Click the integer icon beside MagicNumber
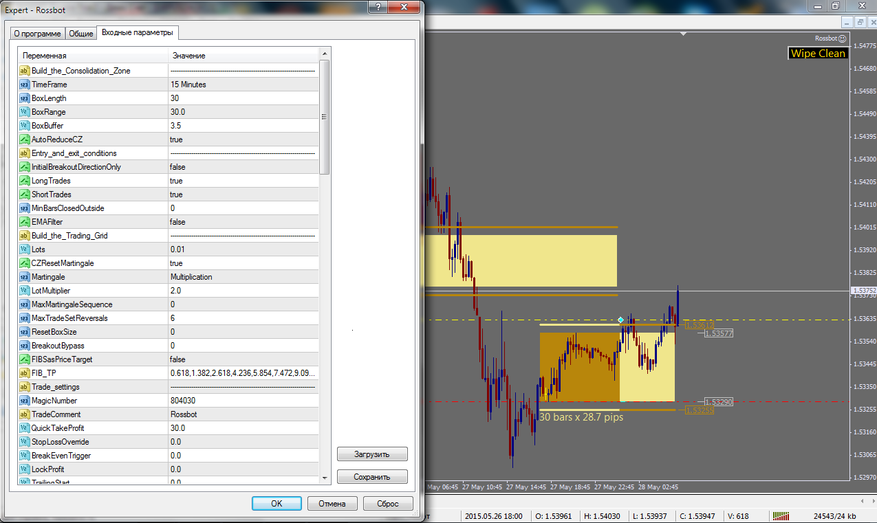Viewport: 877px width, 523px height. point(25,401)
